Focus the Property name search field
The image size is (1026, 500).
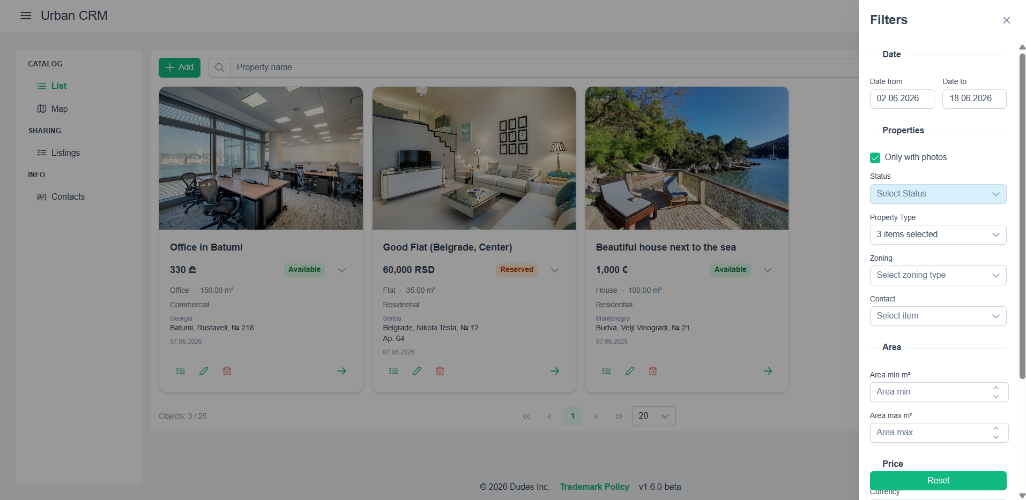544,67
